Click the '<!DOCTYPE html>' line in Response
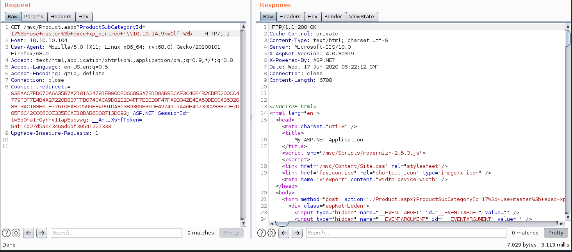Viewport: 572px width, 252px height. click(x=293, y=107)
